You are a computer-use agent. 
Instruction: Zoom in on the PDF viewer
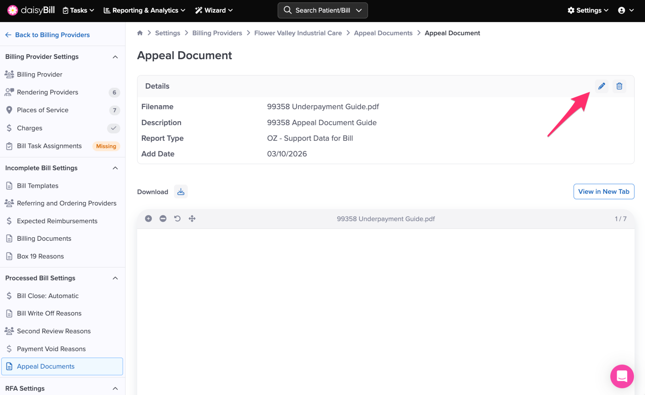click(148, 218)
